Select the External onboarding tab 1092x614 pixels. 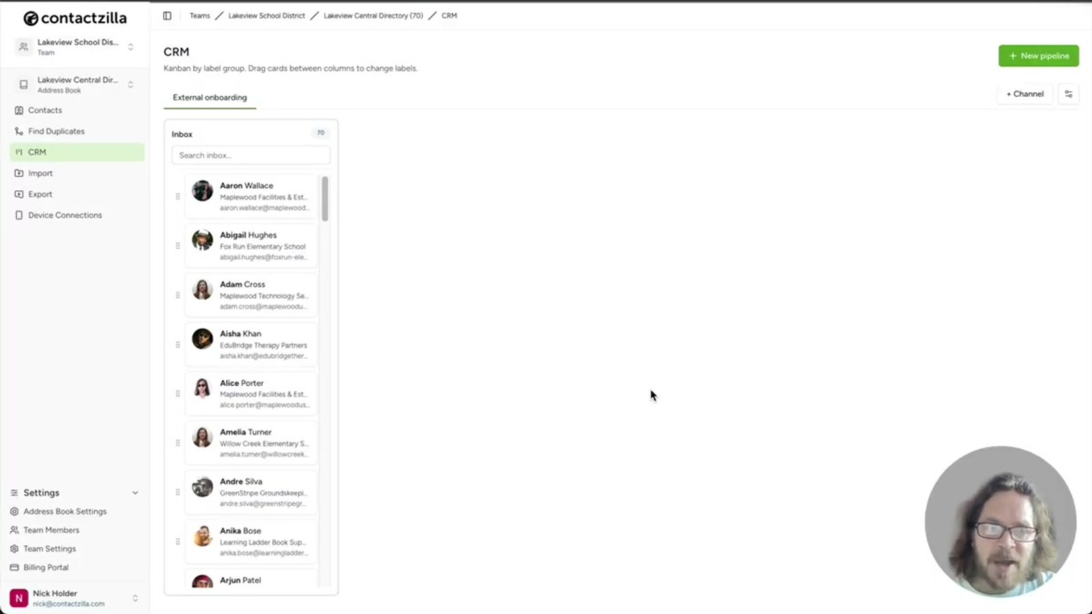(210, 98)
